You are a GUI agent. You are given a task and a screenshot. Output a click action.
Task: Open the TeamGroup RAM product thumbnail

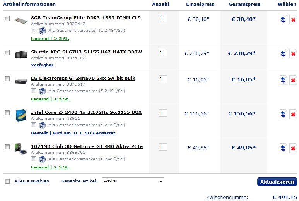pos(21,21)
